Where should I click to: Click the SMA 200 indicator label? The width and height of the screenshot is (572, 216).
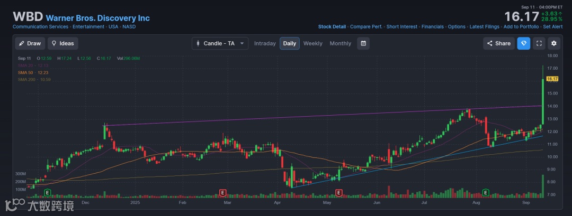pos(34,79)
